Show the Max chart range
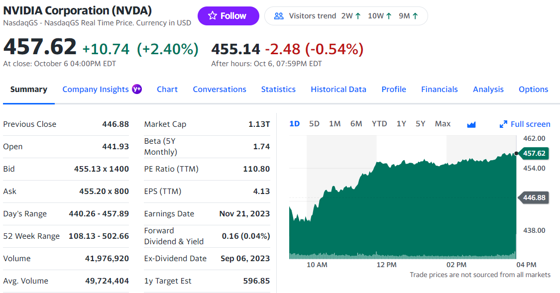 tap(443, 124)
